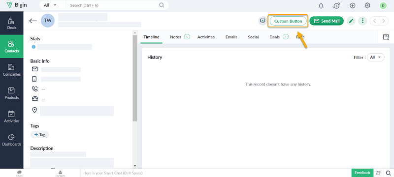394x177 pixels.
Task: Open the All search scope dropdown
Action: 50,5
